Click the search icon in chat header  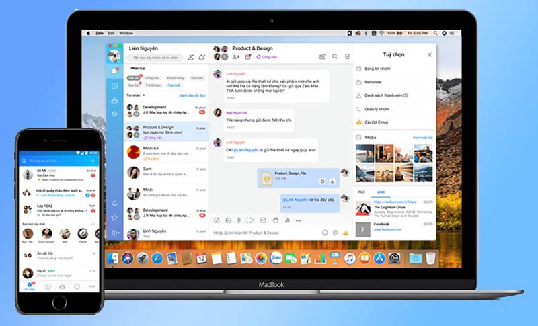[x=335, y=57]
